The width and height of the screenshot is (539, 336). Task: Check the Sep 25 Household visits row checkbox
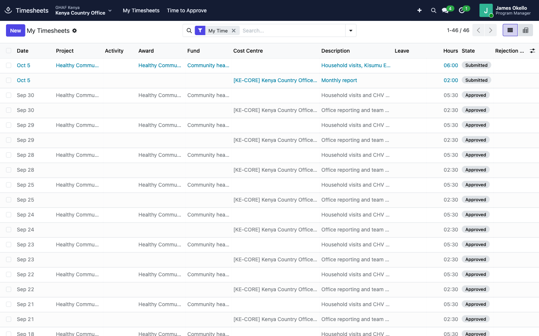pyautogui.click(x=9, y=185)
